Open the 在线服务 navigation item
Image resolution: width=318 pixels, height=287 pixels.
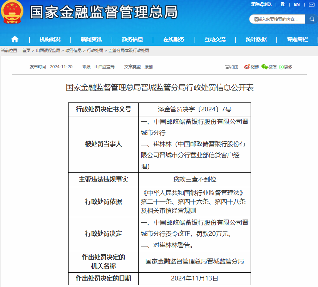pos(174,39)
